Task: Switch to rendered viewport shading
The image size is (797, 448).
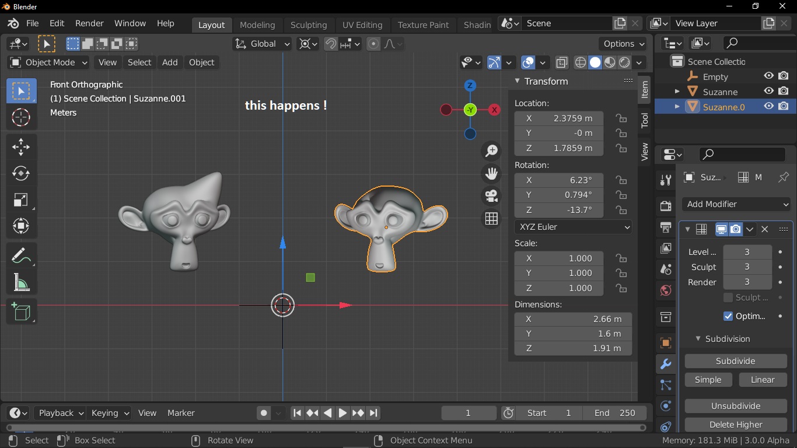Action: (x=625, y=62)
